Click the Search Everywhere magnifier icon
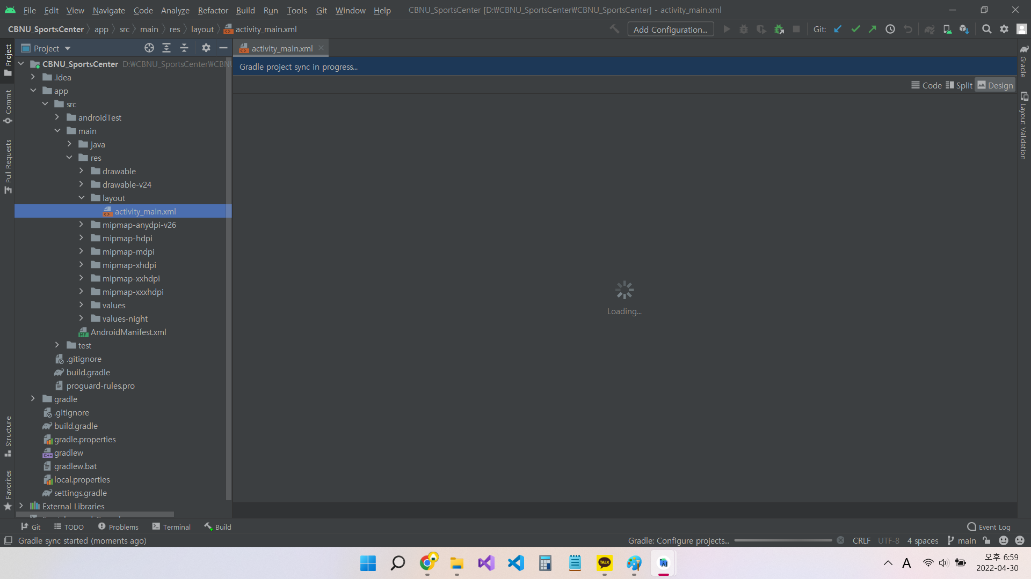Image resolution: width=1031 pixels, height=579 pixels. point(986,29)
